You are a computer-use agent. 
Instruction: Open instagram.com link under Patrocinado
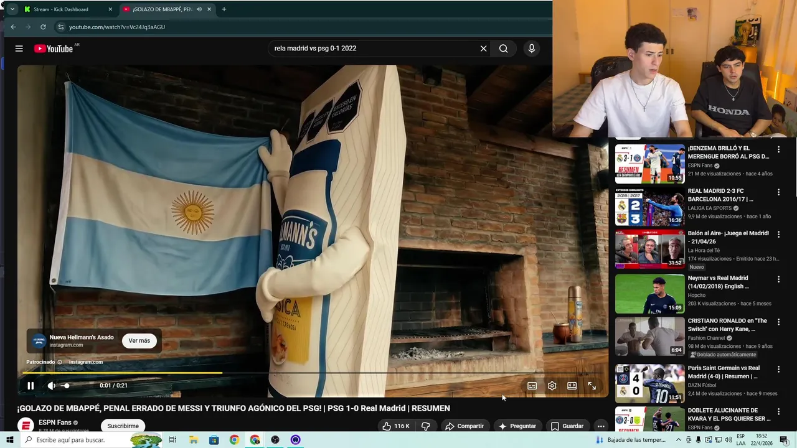pyautogui.click(x=85, y=362)
